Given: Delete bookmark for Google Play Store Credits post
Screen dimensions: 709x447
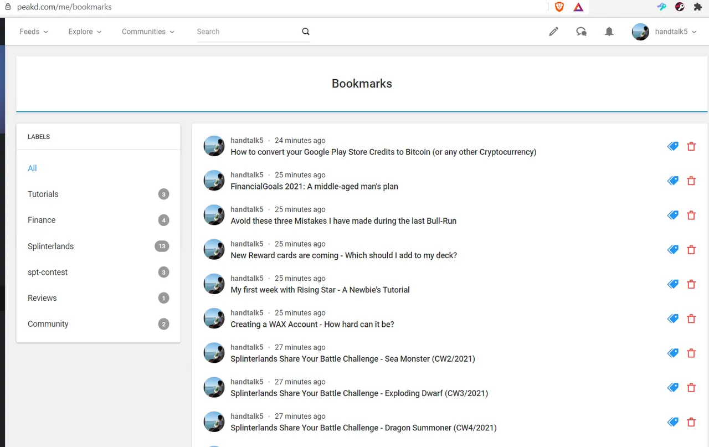Looking at the screenshot, I should tap(691, 146).
